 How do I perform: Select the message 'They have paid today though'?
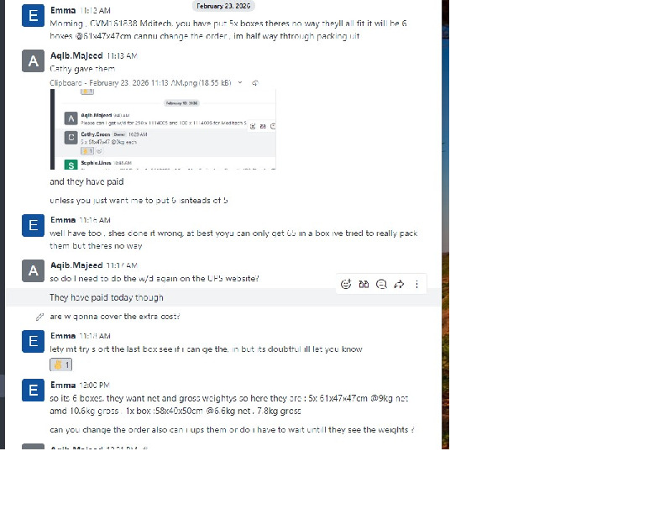[107, 297]
